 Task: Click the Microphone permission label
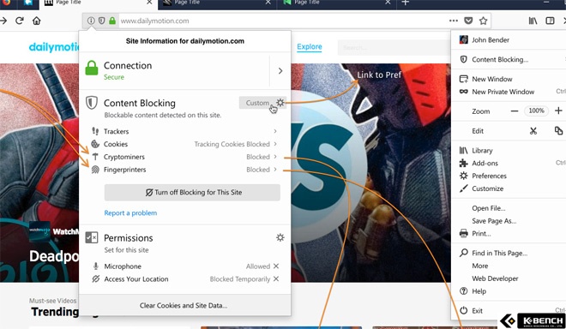123,266
